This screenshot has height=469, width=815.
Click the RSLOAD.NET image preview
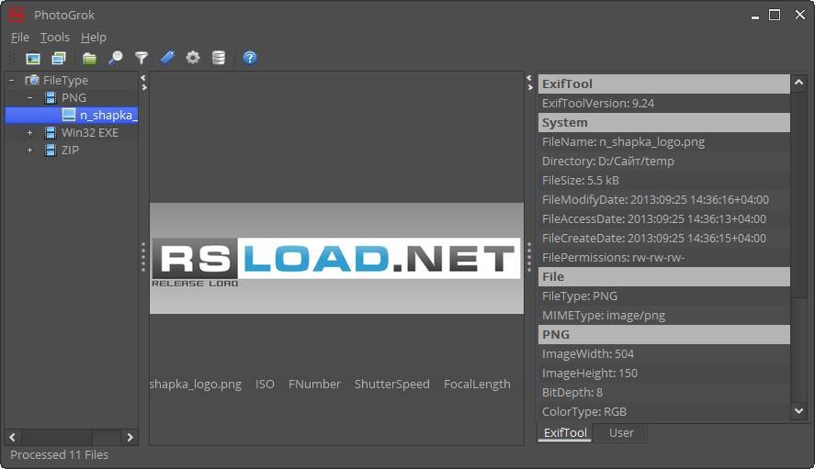pyautogui.click(x=335, y=259)
